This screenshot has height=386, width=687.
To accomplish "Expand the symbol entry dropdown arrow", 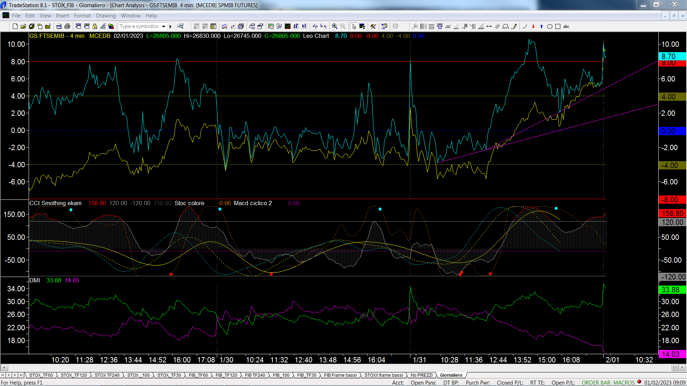I will click(164, 26).
